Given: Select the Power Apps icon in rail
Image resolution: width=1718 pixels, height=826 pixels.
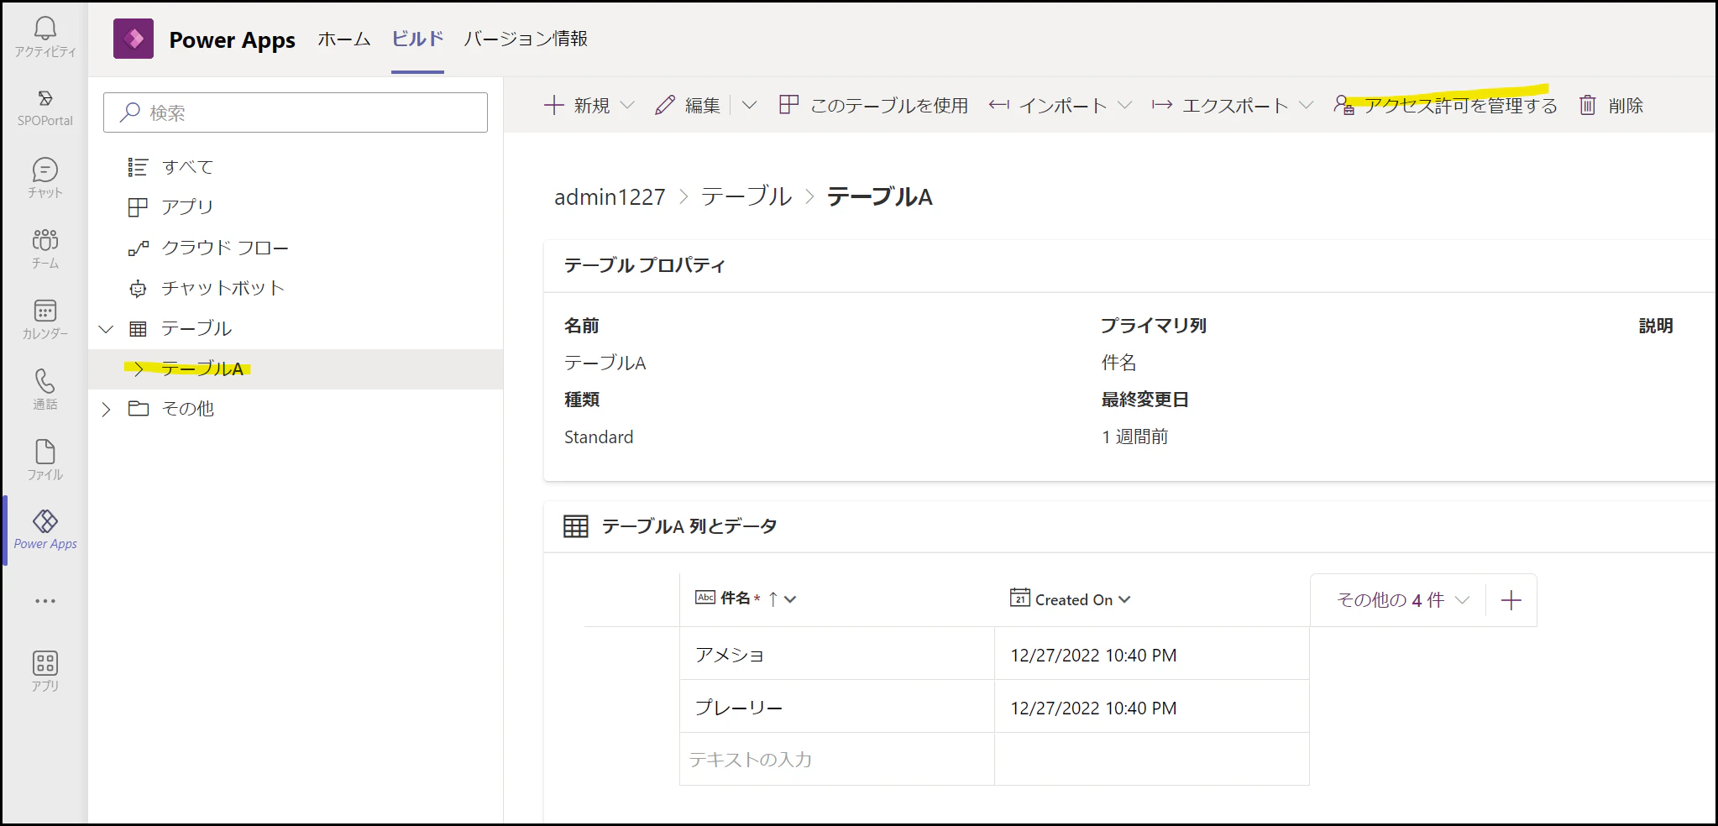Looking at the screenshot, I should tap(45, 521).
